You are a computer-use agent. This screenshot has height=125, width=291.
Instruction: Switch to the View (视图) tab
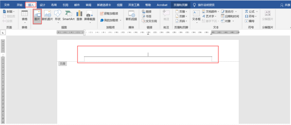(120, 5)
